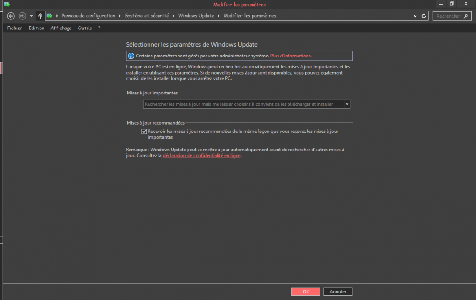476x300 pixels.
Task: Open the Outils menu
Action: pyautogui.click(x=85, y=28)
